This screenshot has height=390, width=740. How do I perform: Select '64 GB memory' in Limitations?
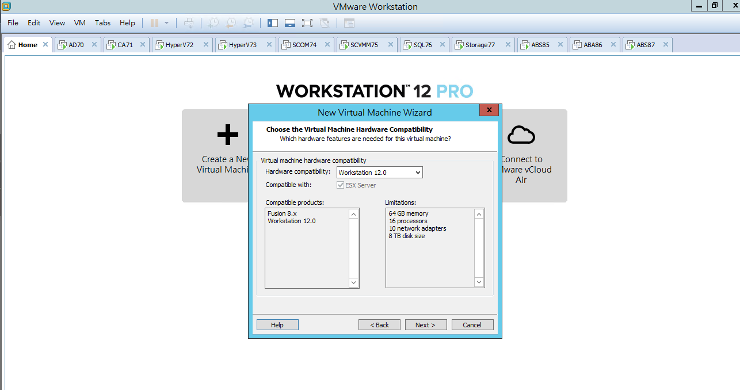coord(409,213)
